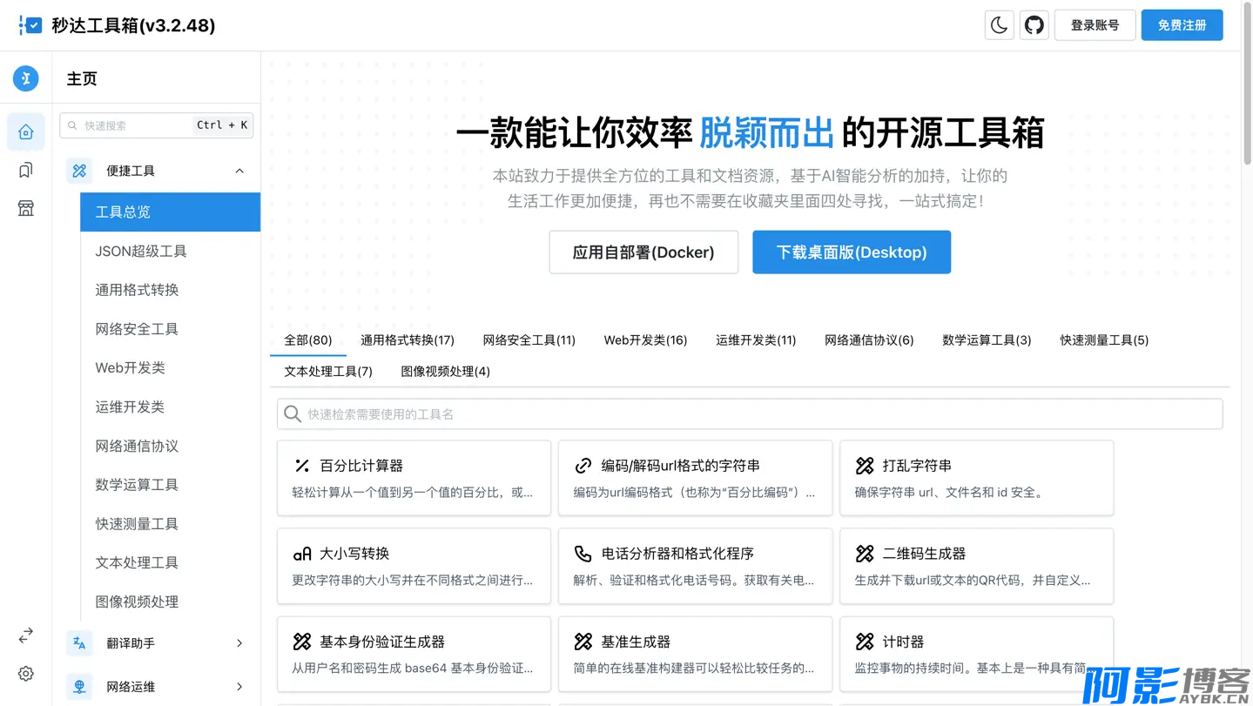Viewport: 1253px width, 706px height.
Task: Click 应用自部署(Docker) button
Action: [643, 252]
